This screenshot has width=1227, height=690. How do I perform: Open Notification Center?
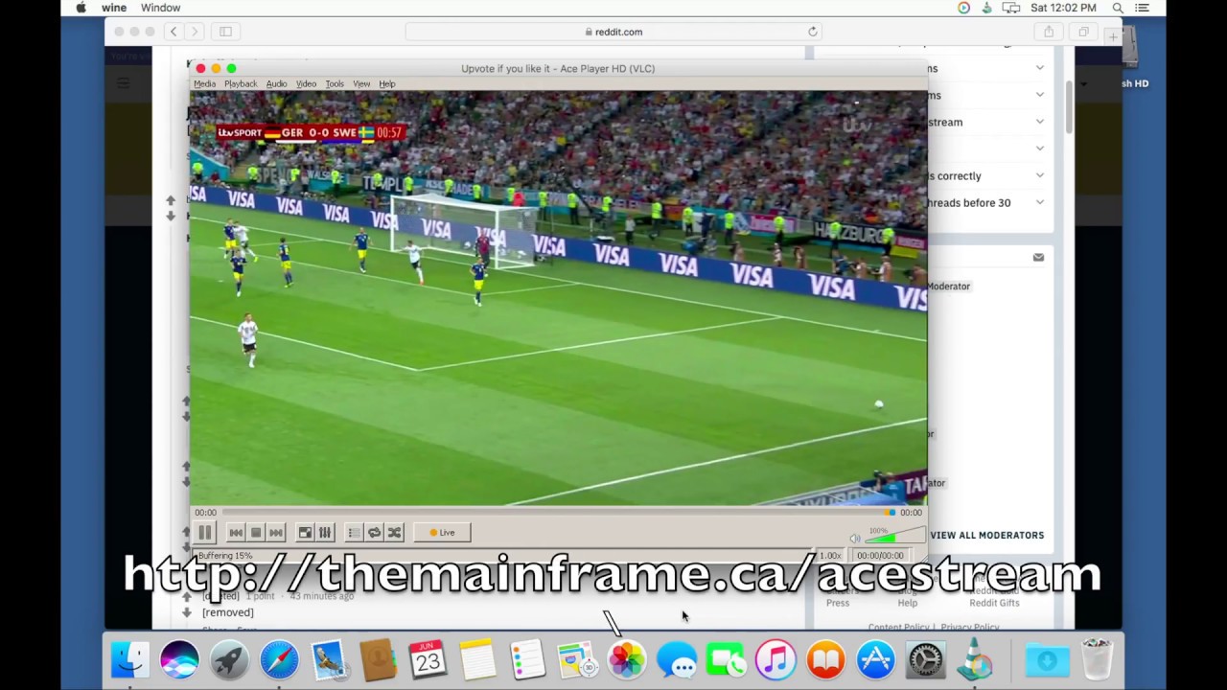click(x=1142, y=8)
